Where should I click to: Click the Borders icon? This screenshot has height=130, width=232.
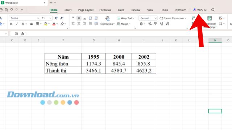point(37,24)
